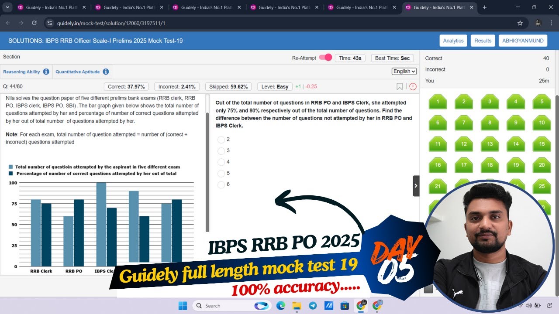This screenshot has width=559, height=314.
Task: Select answer option 6
Action: pos(221,185)
